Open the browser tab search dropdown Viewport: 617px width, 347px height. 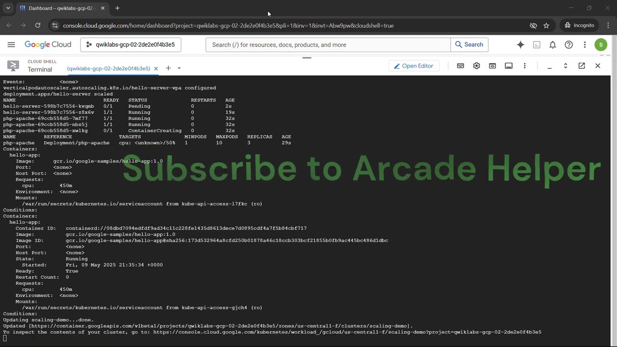tap(8, 8)
